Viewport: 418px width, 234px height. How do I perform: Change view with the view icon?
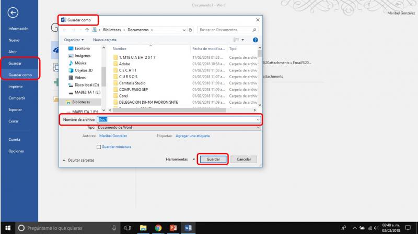pyautogui.click(x=236, y=40)
